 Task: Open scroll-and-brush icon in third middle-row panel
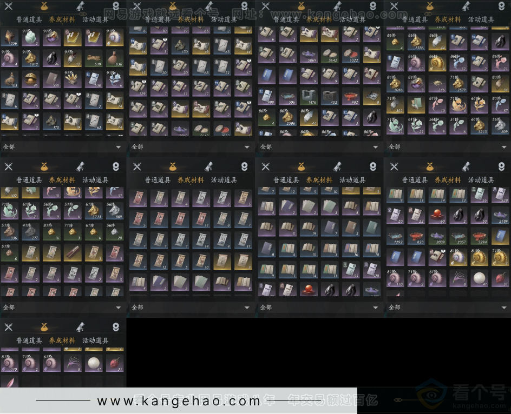337,166
